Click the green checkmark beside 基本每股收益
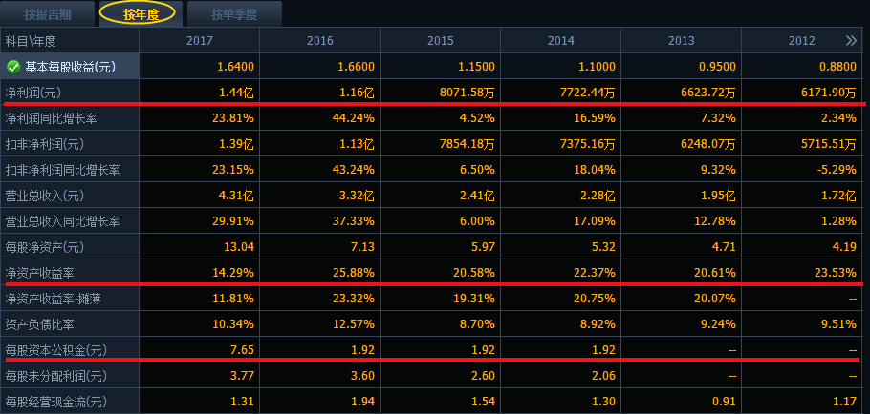870x414 pixels. coord(13,67)
